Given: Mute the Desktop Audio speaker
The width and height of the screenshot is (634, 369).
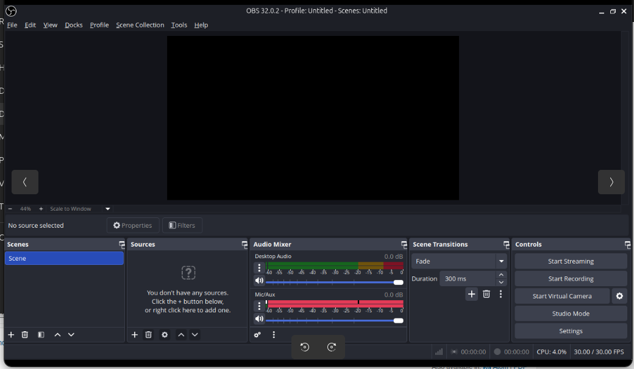Looking at the screenshot, I should click(x=259, y=281).
